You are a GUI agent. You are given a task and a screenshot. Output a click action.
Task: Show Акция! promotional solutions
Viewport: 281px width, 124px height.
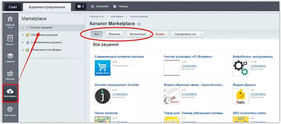[x=160, y=34]
